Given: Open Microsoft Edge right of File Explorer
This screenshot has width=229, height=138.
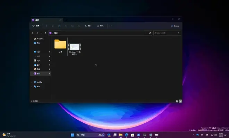Looking at the screenshot, I should point(127,135).
